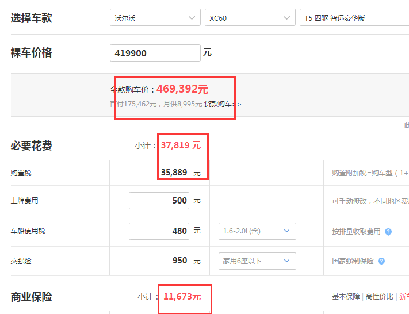Click the 裸车价格 input field with 419900
The image size is (409, 314).
(155, 53)
